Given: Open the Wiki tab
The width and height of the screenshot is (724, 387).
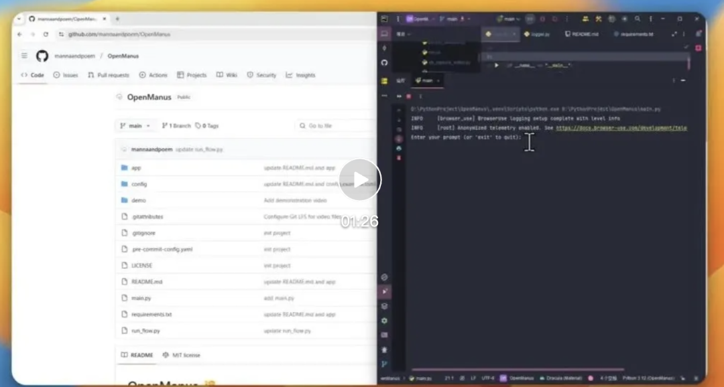Looking at the screenshot, I should [x=227, y=75].
